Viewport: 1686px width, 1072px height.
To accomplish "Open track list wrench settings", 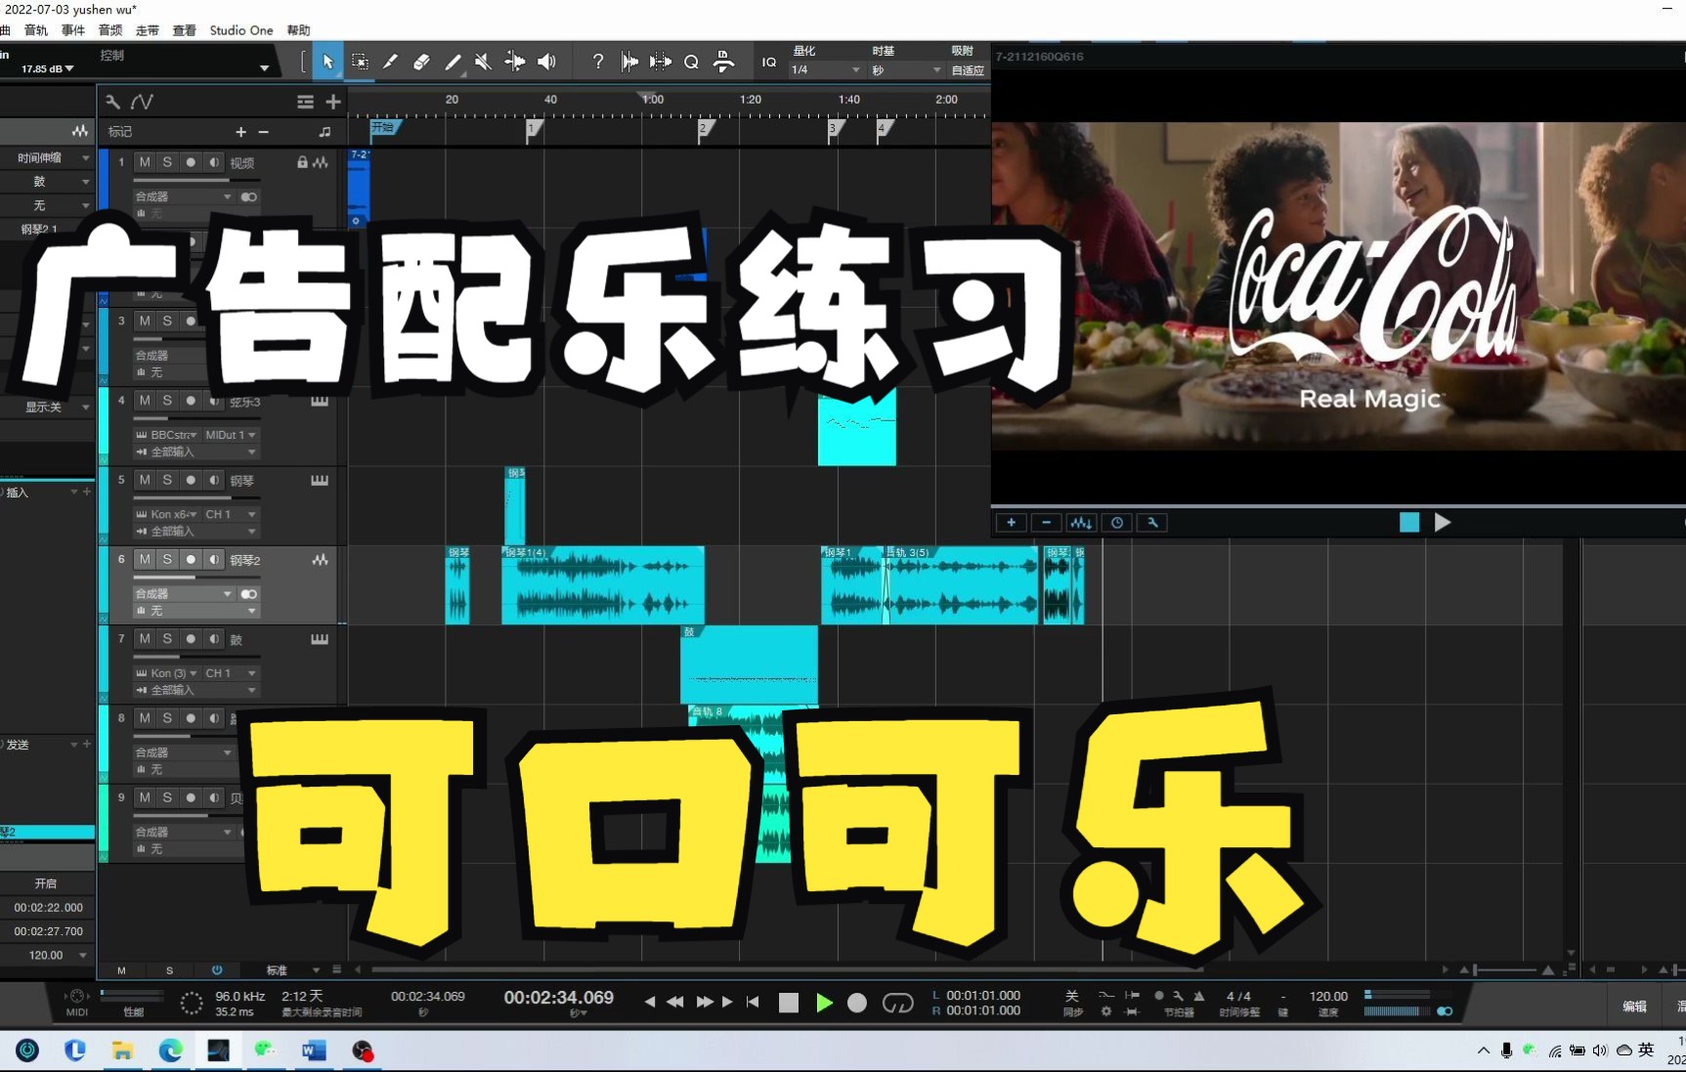I will 112,102.
